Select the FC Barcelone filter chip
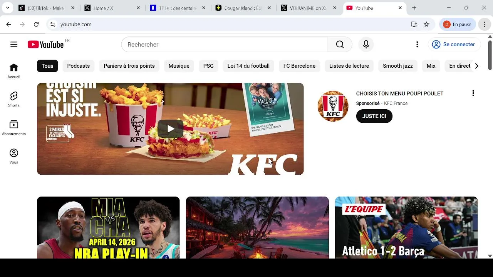The height and width of the screenshot is (277, 493). click(299, 66)
